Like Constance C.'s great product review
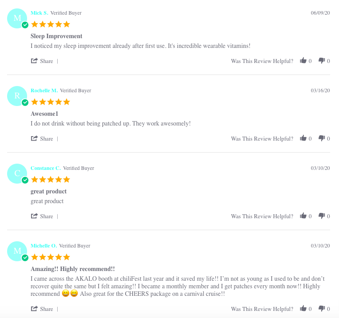Viewport: 339px width, 318px height. point(304,216)
